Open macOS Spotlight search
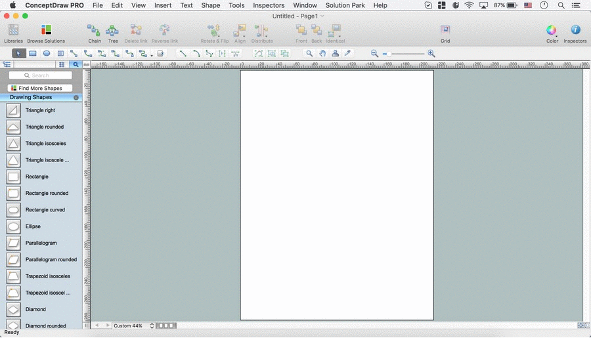 (561, 5)
